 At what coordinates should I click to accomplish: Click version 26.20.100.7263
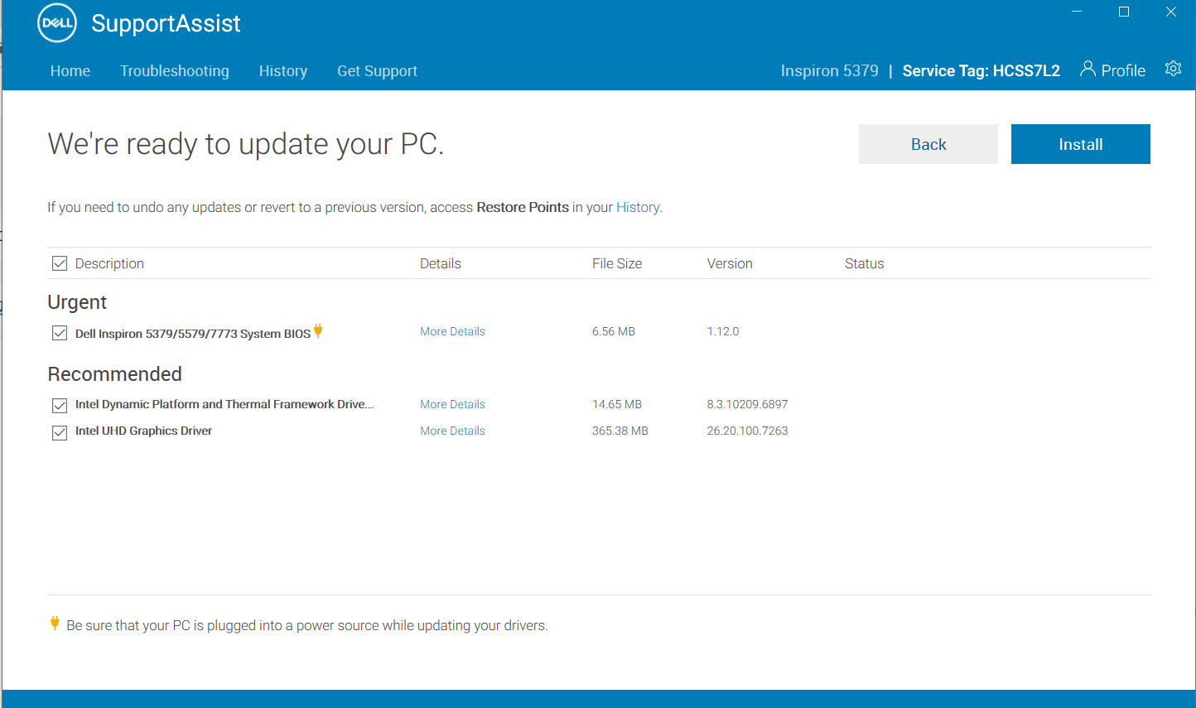coord(747,431)
